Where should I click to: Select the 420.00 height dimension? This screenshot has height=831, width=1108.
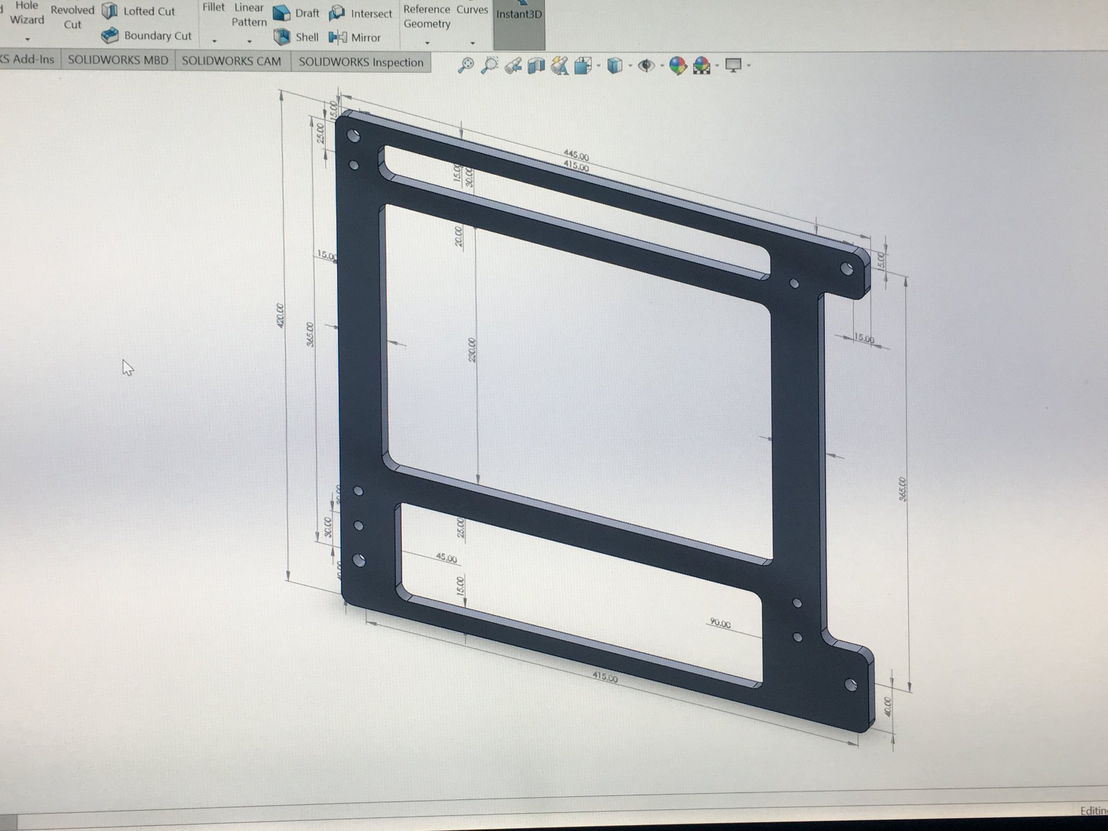tap(281, 316)
